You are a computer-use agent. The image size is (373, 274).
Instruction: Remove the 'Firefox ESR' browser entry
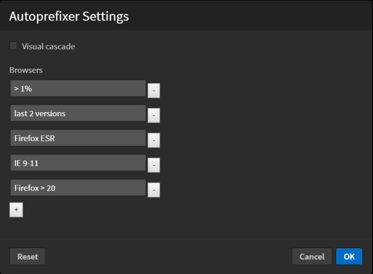[154, 140]
